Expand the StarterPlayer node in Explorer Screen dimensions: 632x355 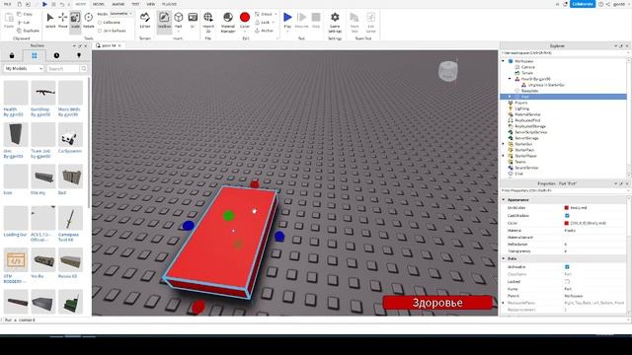(503, 156)
